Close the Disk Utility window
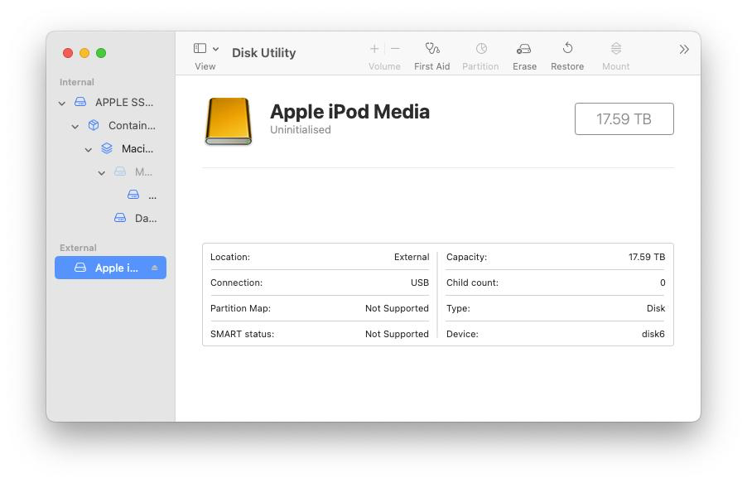747x483 pixels. coord(68,53)
